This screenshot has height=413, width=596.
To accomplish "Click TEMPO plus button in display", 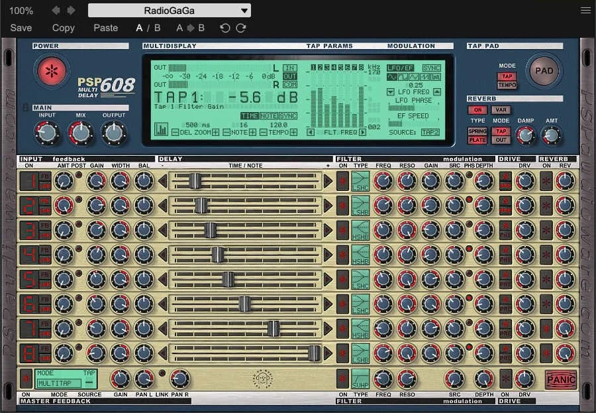I will (x=293, y=133).
